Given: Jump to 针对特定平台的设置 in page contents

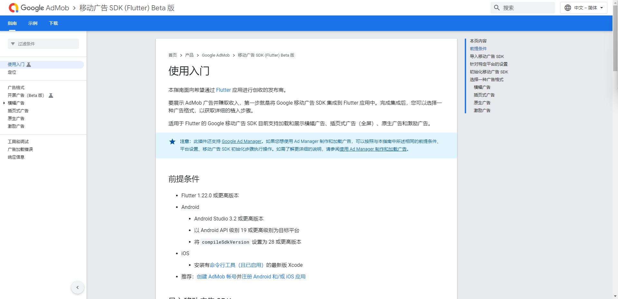Looking at the screenshot, I should pyautogui.click(x=489, y=64).
